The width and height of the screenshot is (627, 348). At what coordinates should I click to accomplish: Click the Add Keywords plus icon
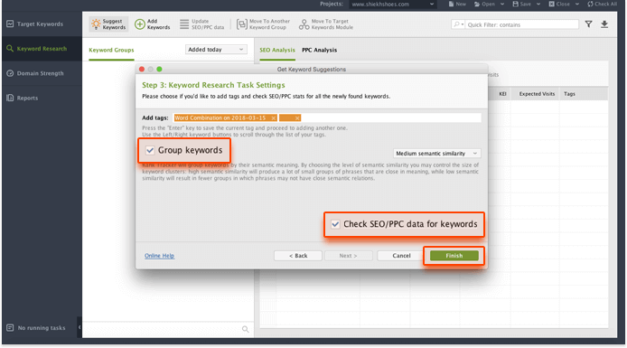[x=139, y=24]
